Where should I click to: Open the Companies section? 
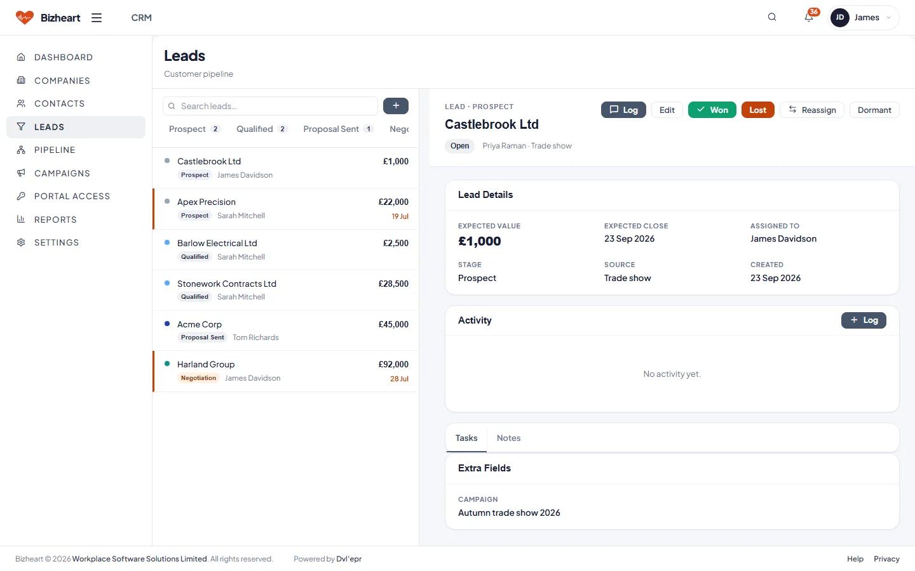76,81
